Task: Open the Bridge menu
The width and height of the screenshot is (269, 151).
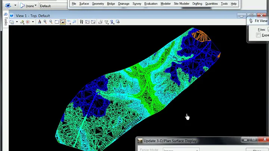Action: pos(111,4)
